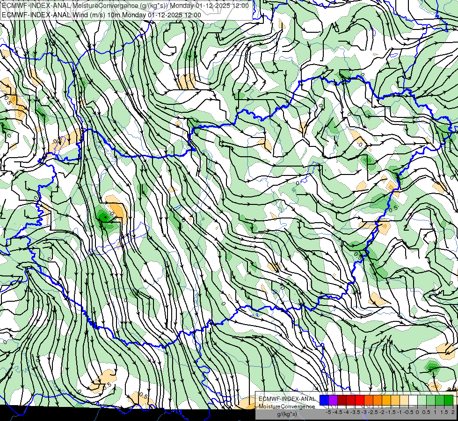Click the -0.5 legend tick label
Image resolution: width=458 pixels, height=421 pixels.
click(x=408, y=412)
